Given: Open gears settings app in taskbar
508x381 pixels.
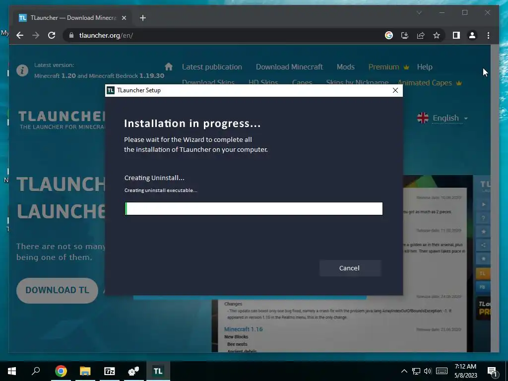Looking at the screenshot, I should [133, 371].
